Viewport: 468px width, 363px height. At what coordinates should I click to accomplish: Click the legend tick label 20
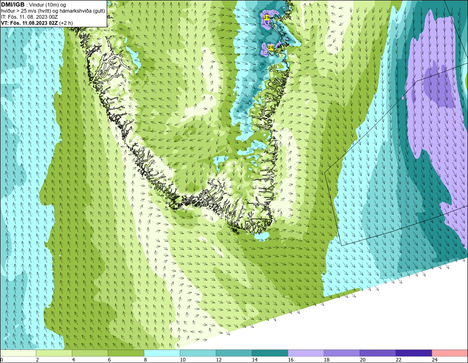[363, 360]
